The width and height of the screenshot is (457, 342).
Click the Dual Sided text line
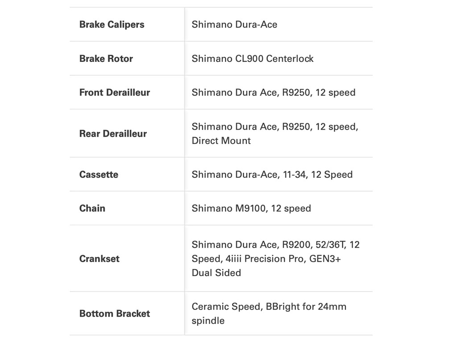(216, 273)
